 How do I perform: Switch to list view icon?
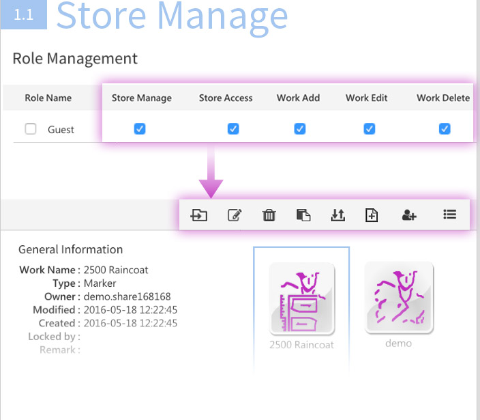[449, 214]
